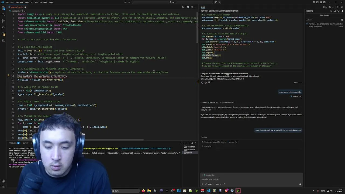Filter the sessions list
The height and width of the screenshot is (194, 345).
(338, 11)
